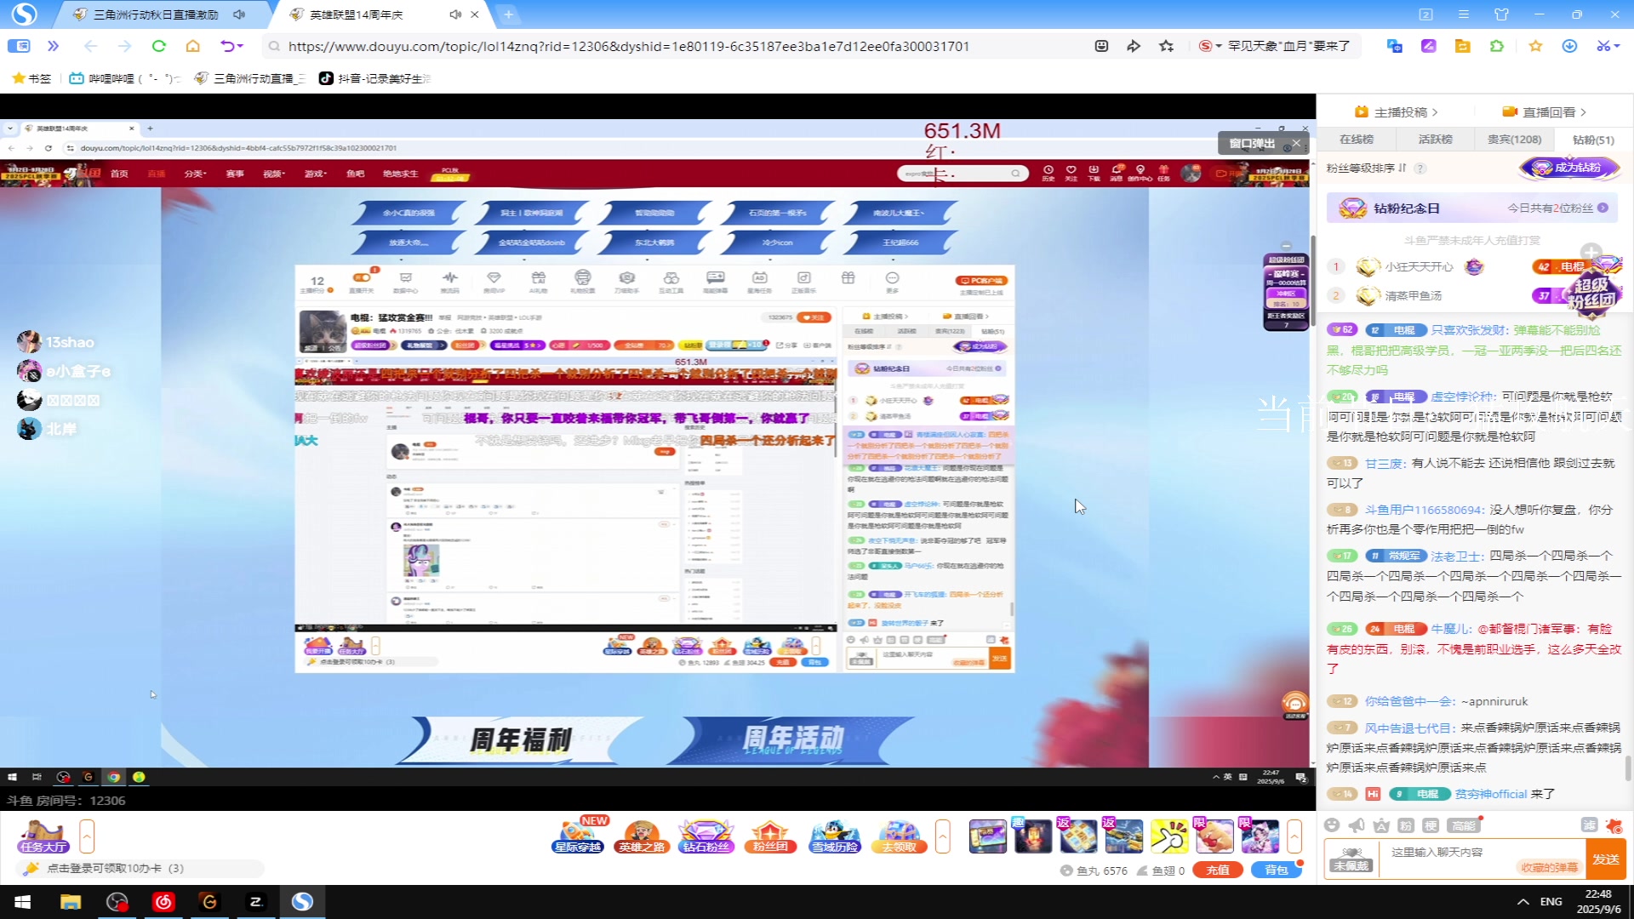Open the browser hamburger main menu
The height and width of the screenshot is (919, 1634).
(x=1464, y=14)
